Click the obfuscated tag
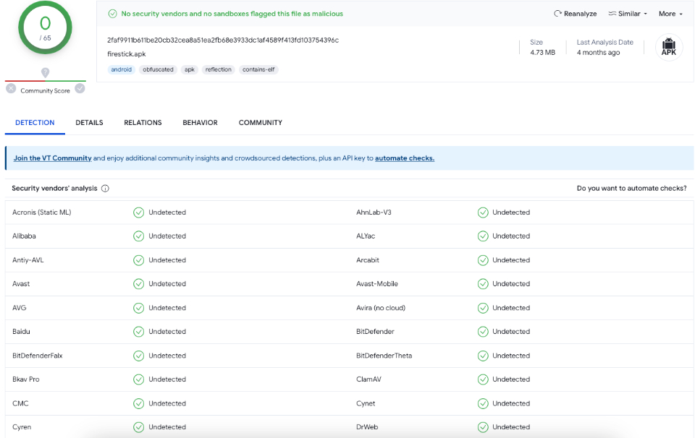 click(159, 69)
